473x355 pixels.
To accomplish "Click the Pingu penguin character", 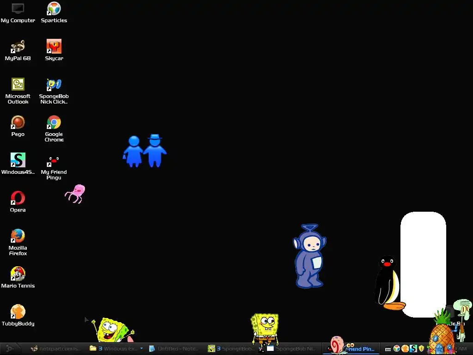I will click(x=388, y=282).
